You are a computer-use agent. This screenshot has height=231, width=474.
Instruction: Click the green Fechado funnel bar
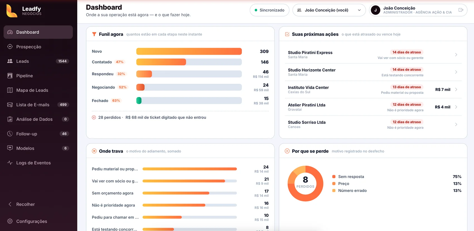click(x=139, y=100)
